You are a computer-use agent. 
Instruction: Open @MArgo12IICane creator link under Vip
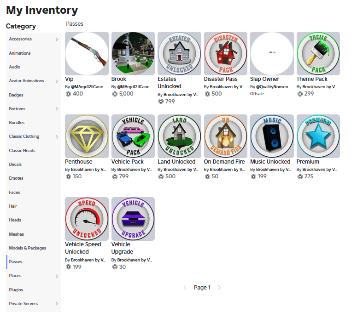[87, 87]
